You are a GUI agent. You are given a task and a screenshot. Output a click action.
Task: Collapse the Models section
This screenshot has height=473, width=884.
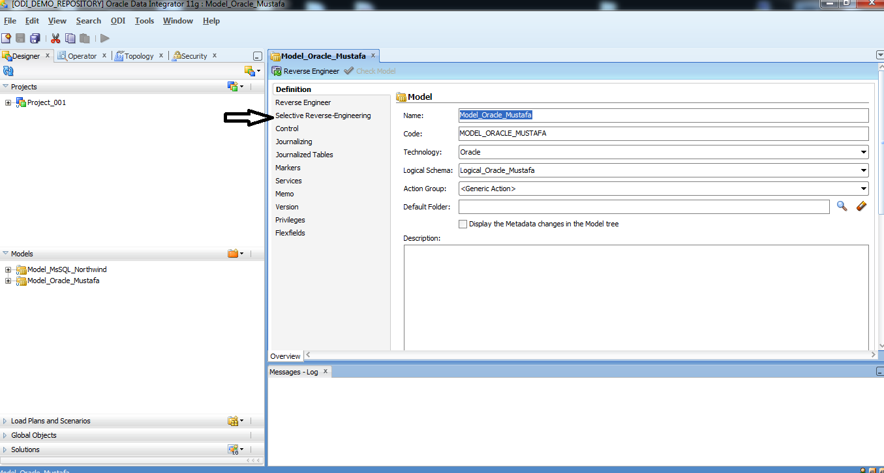pos(5,253)
